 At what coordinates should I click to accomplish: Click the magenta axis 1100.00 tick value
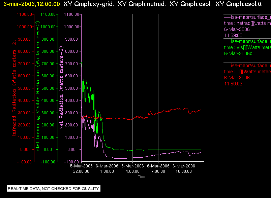click(x=71, y=14)
